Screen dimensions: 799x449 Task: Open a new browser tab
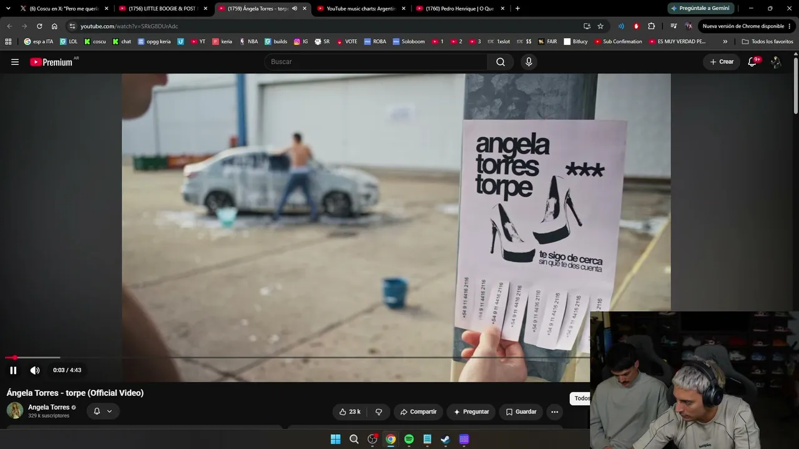pyautogui.click(x=517, y=8)
